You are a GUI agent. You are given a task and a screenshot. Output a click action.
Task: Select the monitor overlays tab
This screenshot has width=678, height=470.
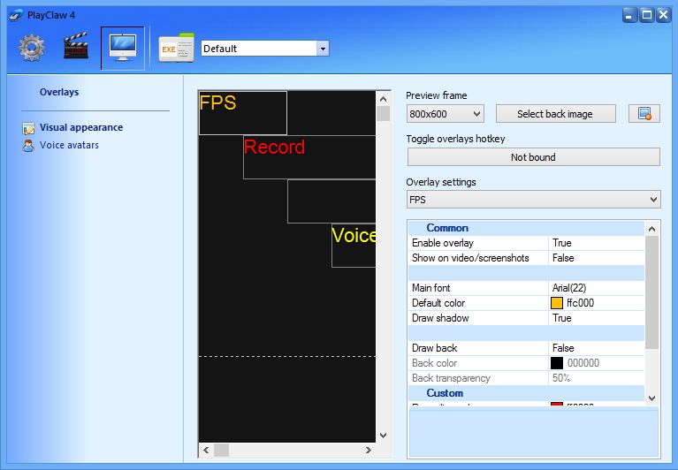[122, 48]
